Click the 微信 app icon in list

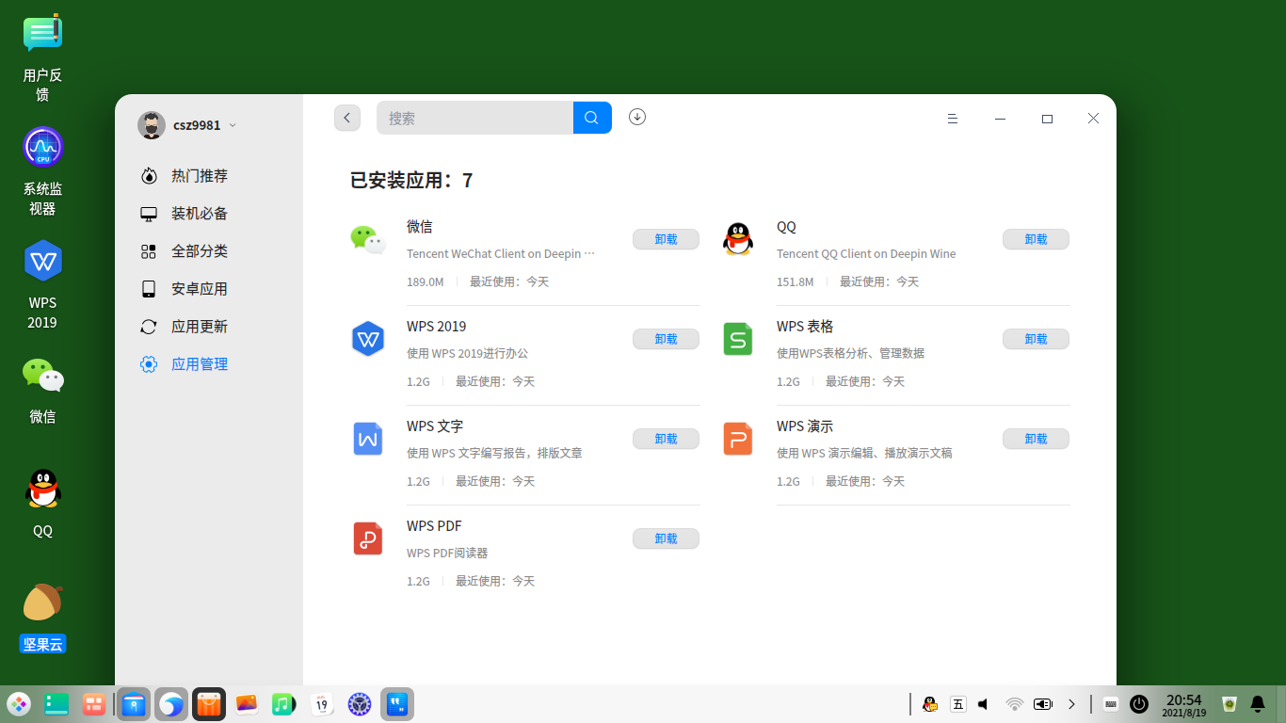[368, 239]
